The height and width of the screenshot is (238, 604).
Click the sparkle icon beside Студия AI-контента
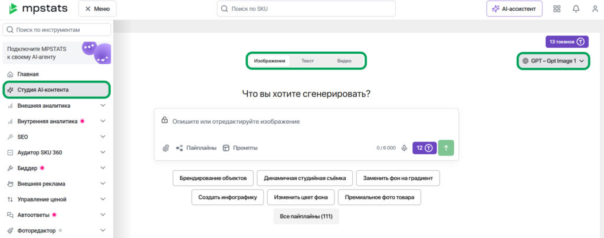coord(11,90)
